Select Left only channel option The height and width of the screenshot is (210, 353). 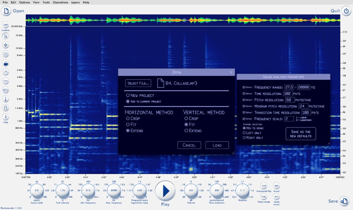(x=244, y=133)
